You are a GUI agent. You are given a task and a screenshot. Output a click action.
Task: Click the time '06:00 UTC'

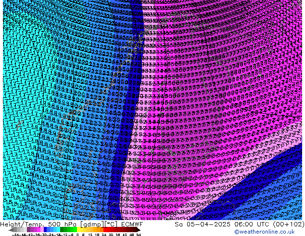253,224
